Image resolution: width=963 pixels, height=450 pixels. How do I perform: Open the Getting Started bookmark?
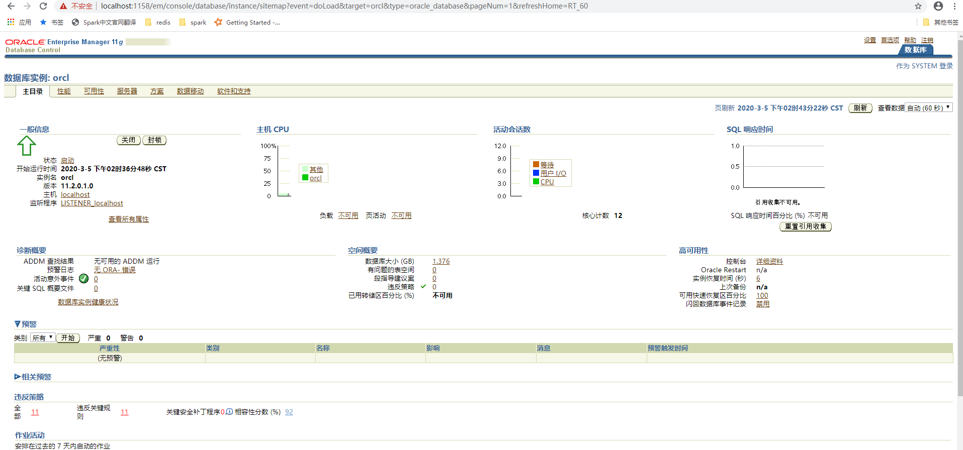point(247,22)
